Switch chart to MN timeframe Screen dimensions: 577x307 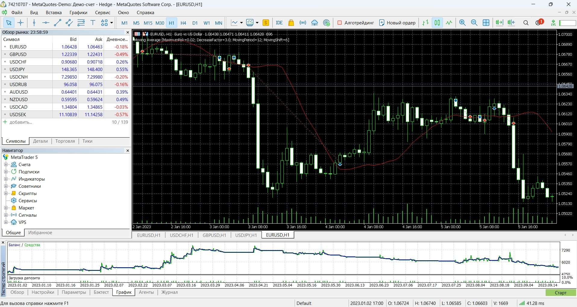(218, 23)
